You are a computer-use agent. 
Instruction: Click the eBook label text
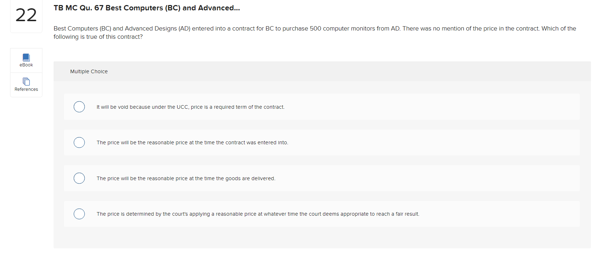[26, 65]
